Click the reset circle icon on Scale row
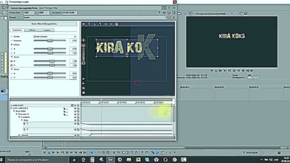290x163 pixels. click(78, 120)
